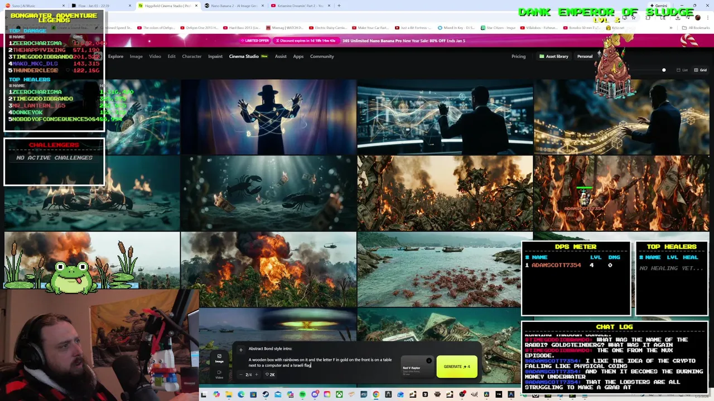Open the Chrome downloads icon
Screen dimensions: 714x401
coord(678,17)
